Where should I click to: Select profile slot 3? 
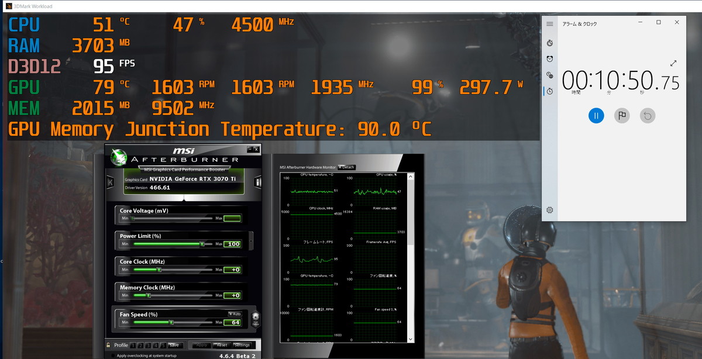pos(148,345)
